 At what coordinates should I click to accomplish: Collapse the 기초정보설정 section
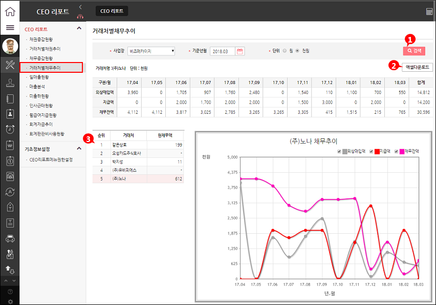tap(79, 149)
